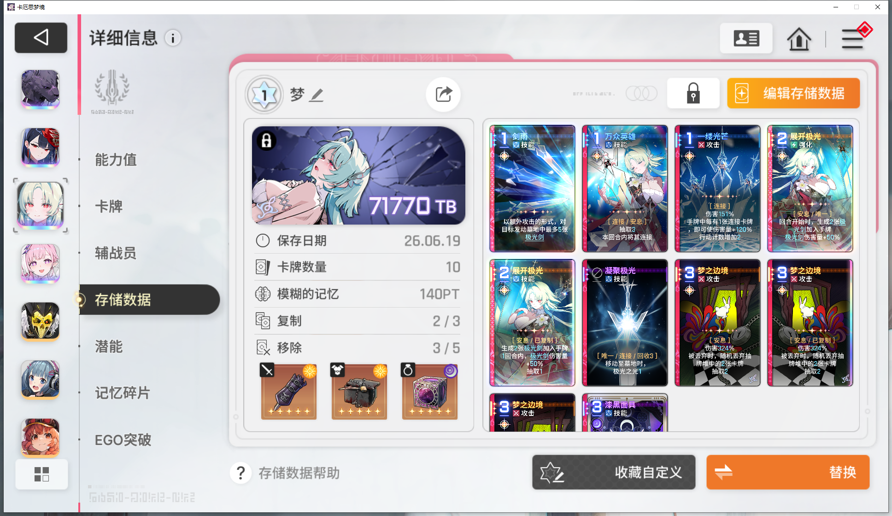Select the weapon gauntlet equipment item
Screen dimensions: 892x516
coord(288,391)
